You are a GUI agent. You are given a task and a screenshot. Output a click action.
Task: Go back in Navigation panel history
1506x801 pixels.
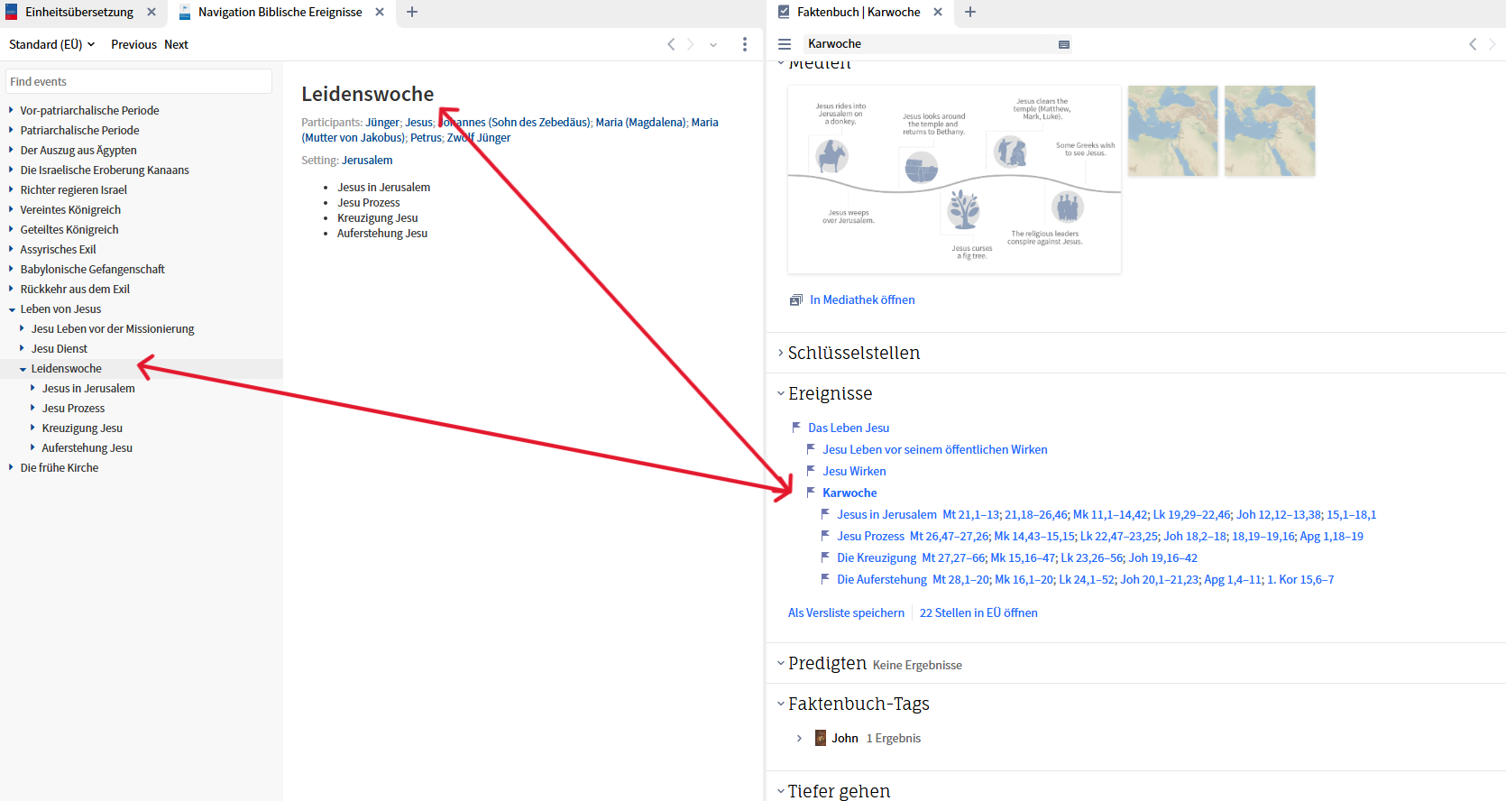pos(671,44)
